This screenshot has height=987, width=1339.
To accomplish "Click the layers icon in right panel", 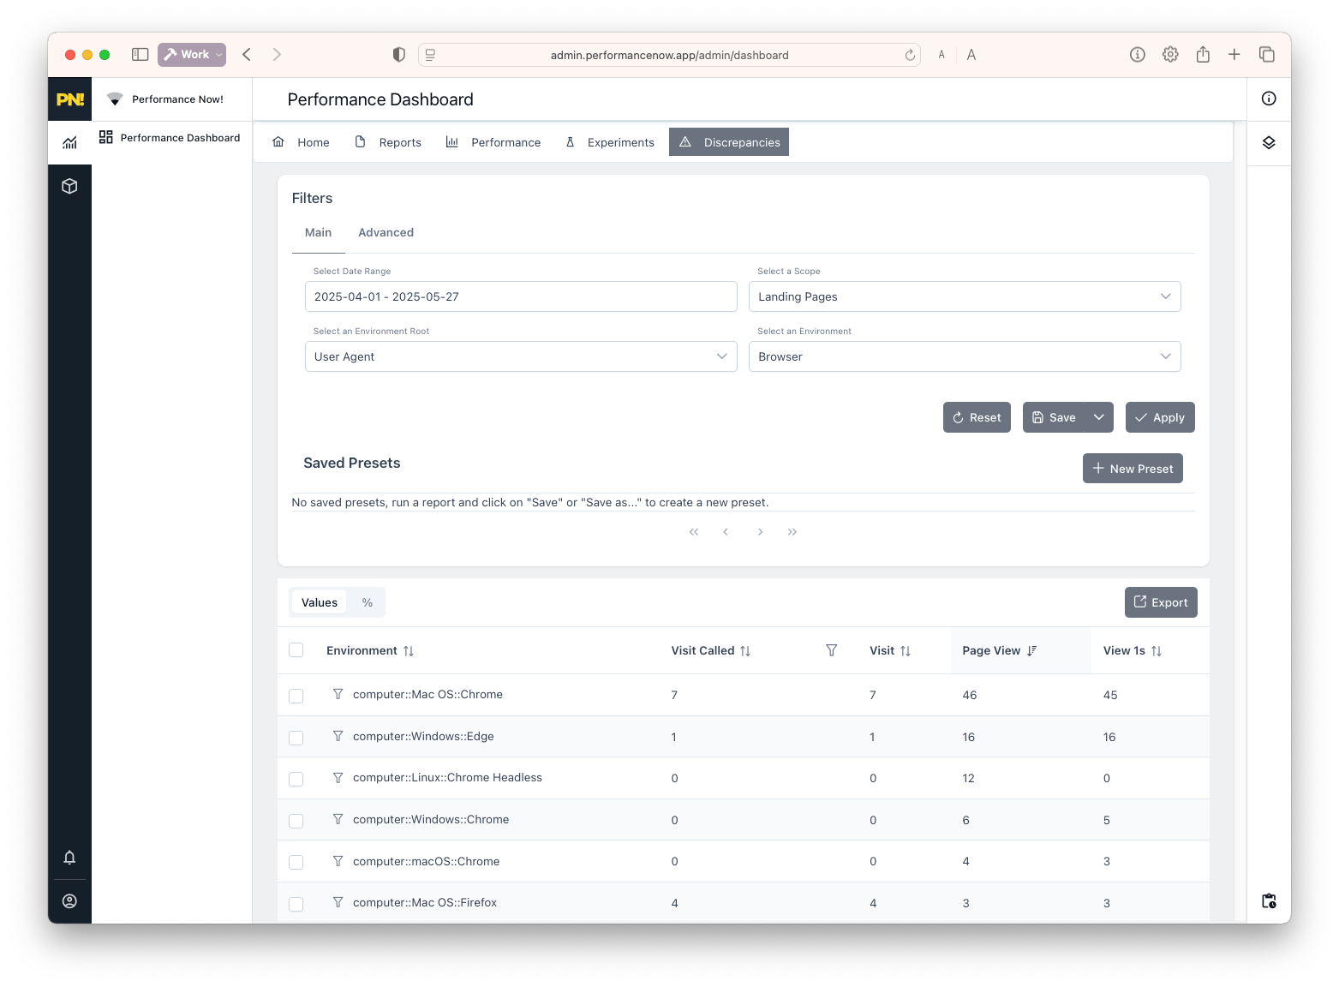I will [1269, 142].
